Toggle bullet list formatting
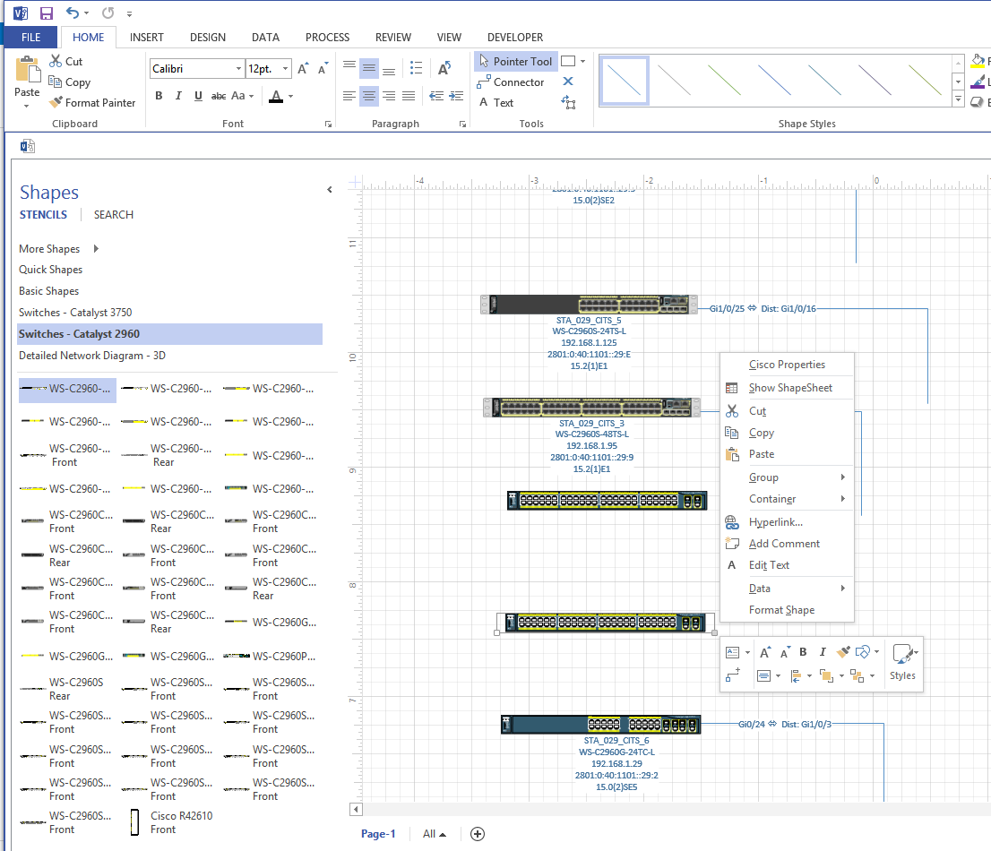The image size is (991, 851). tap(416, 67)
